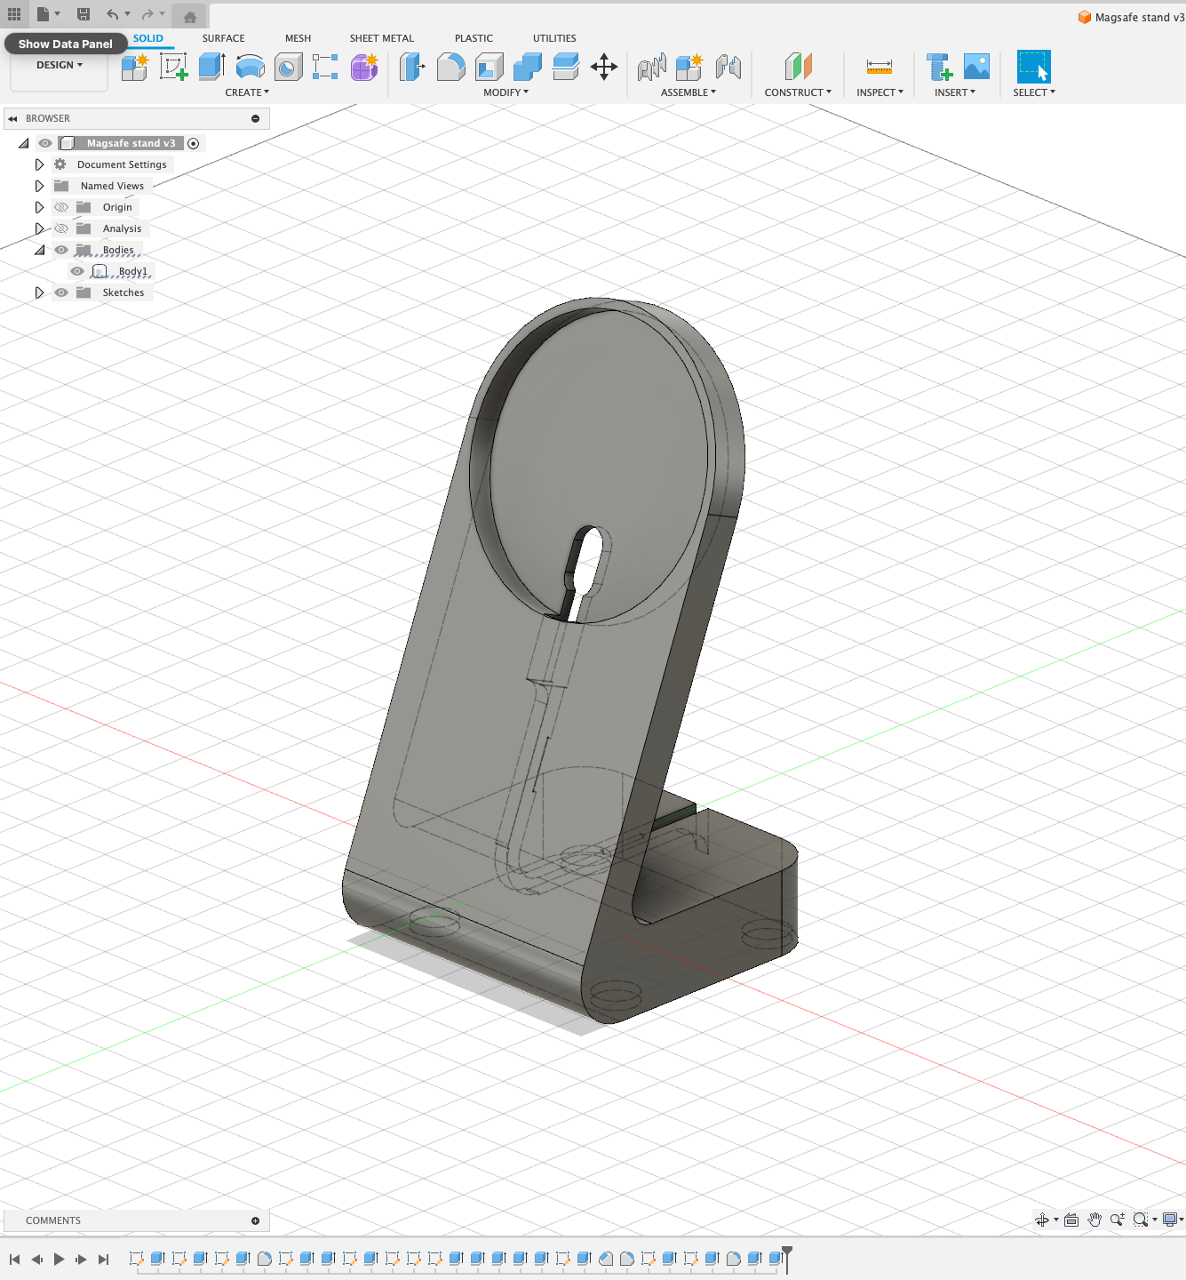Click the Insert image canvas icon

pyautogui.click(x=976, y=67)
